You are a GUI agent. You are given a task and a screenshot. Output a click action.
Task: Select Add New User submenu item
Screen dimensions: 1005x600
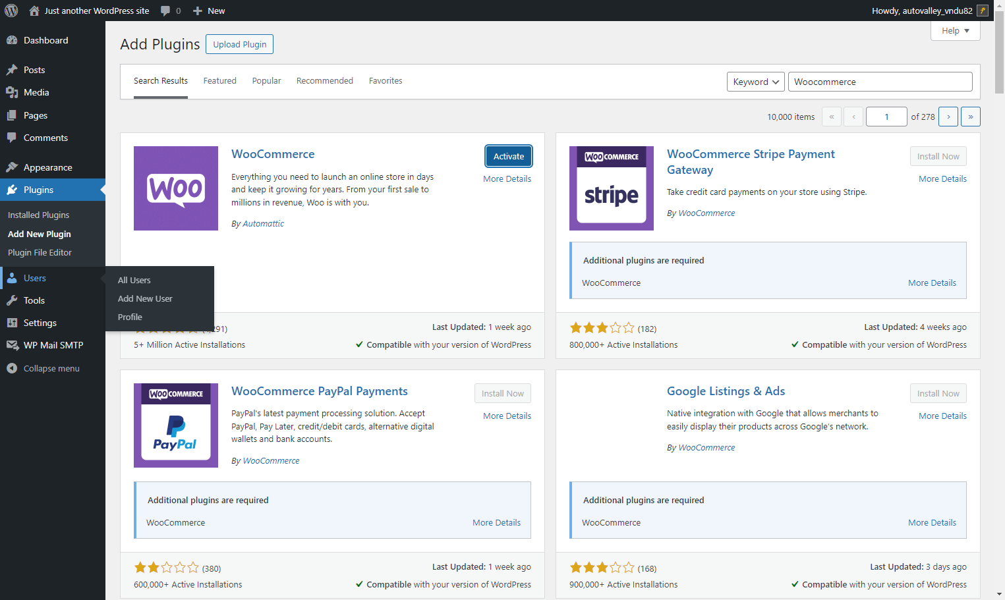[145, 298]
